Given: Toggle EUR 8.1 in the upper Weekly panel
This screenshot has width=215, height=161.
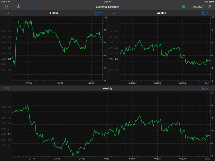Looking at the screenshot, I should click(114, 37).
